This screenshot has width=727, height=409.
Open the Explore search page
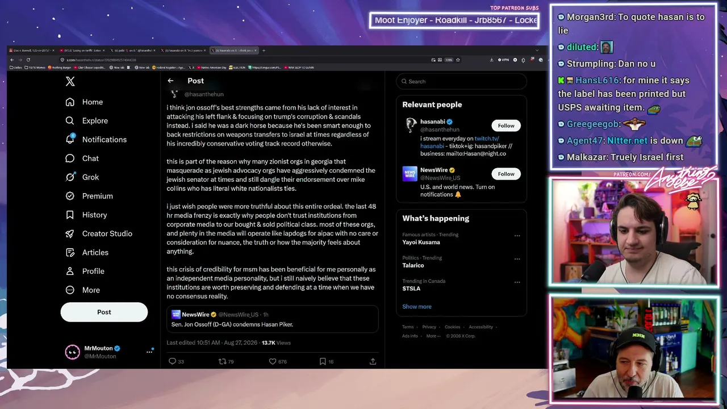click(86, 121)
